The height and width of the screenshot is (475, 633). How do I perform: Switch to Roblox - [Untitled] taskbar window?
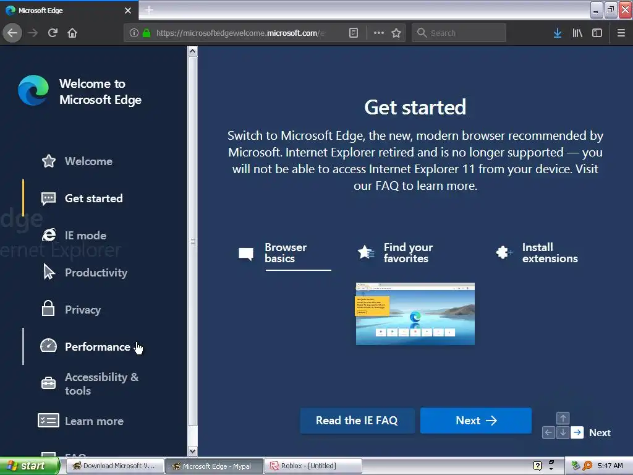pos(312,466)
